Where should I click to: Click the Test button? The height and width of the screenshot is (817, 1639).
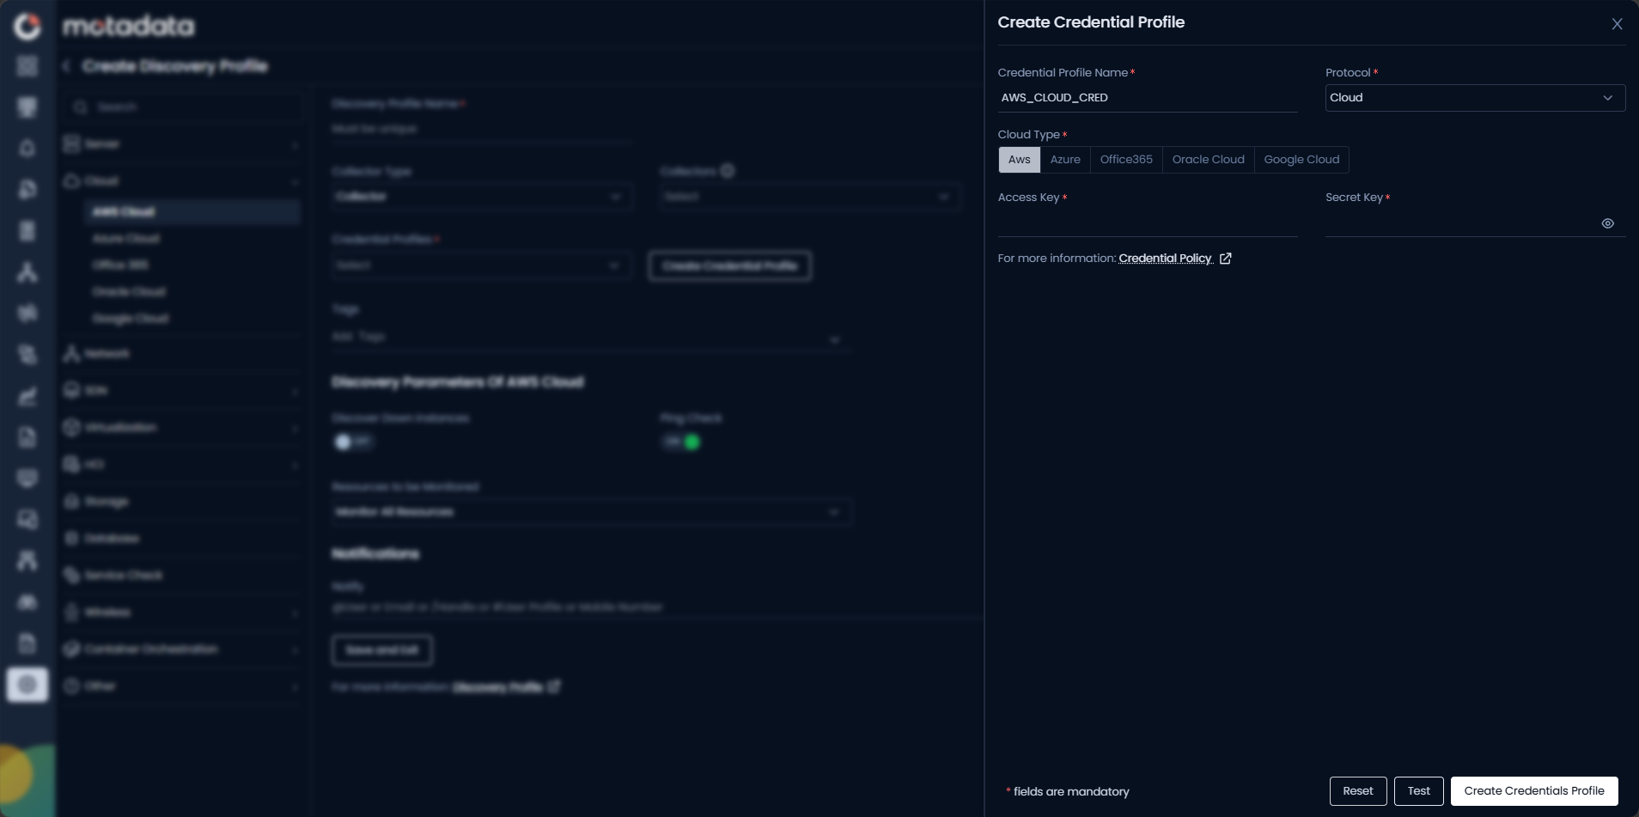[1419, 791]
